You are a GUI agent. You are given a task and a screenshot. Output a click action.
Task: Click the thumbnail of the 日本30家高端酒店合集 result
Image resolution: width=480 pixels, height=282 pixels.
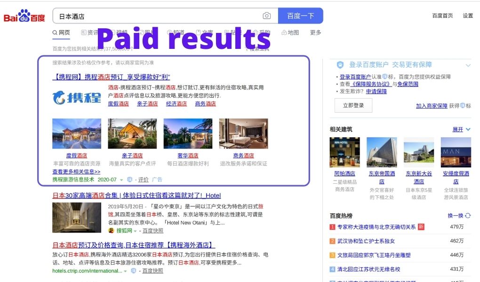click(x=77, y=218)
